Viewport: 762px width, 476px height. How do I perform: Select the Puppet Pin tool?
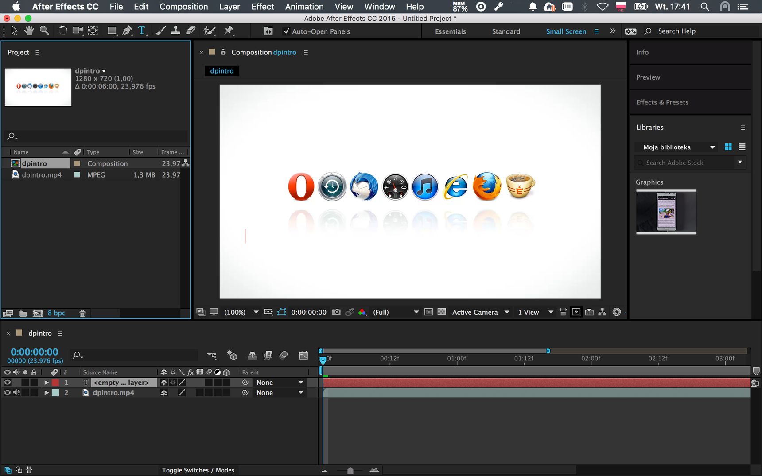229,31
